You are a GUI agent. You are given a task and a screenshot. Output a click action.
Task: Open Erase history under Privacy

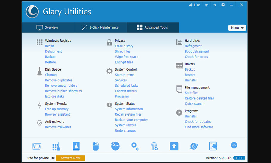pos(124,46)
